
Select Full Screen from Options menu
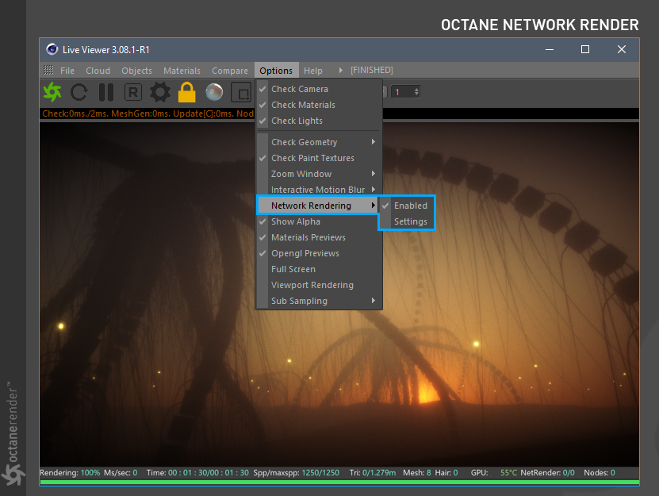coord(293,269)
